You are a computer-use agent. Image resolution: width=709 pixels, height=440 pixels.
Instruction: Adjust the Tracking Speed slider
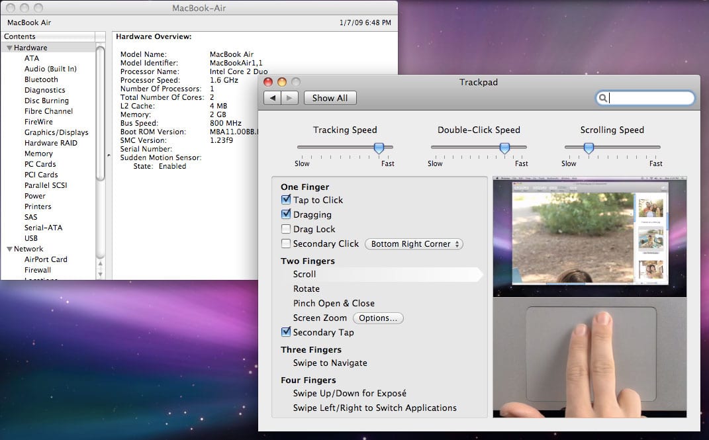click(379, 148)
